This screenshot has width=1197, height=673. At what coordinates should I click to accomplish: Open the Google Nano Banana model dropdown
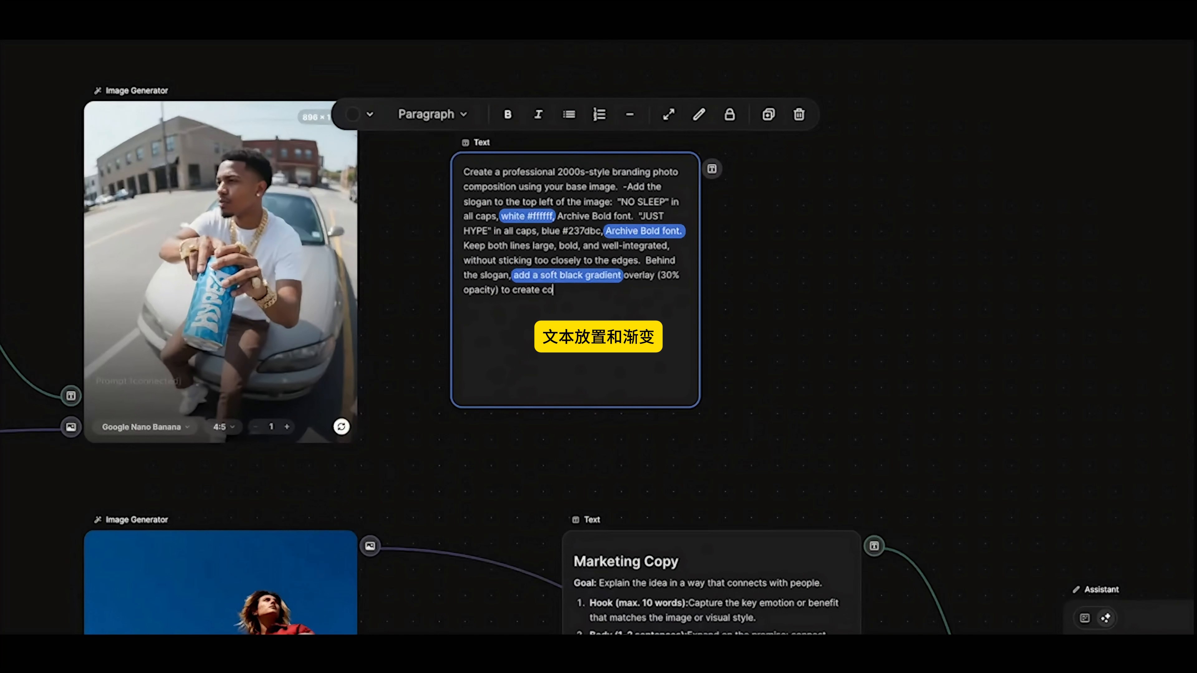[146, 427]
